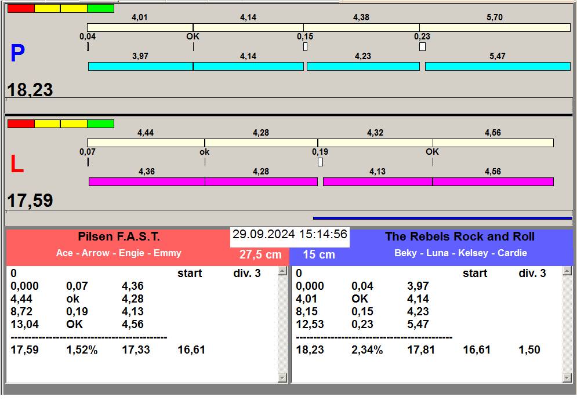This screenshot has height=415, width=577.
Task: Select the cyan bar labeled 5,47
Action: pyautogui.click(x=498, y=67)
